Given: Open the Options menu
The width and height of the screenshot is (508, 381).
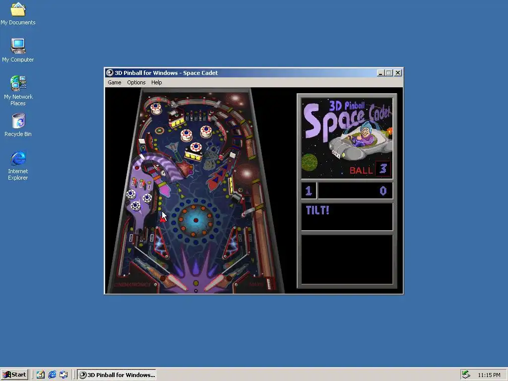Looking at the screenshot, I should [x=136, y=82].
